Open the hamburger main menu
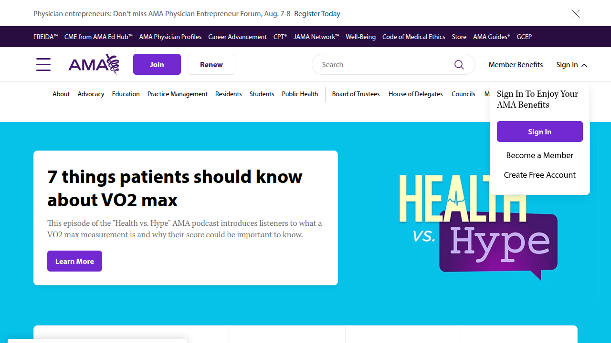The image size is (611, 343). tap(43, 64)
